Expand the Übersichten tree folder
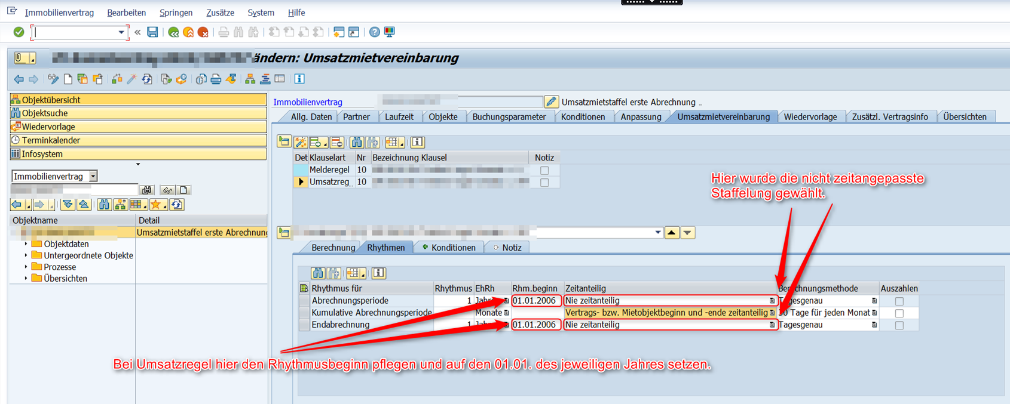1010x404 pixels. point(26,278)
